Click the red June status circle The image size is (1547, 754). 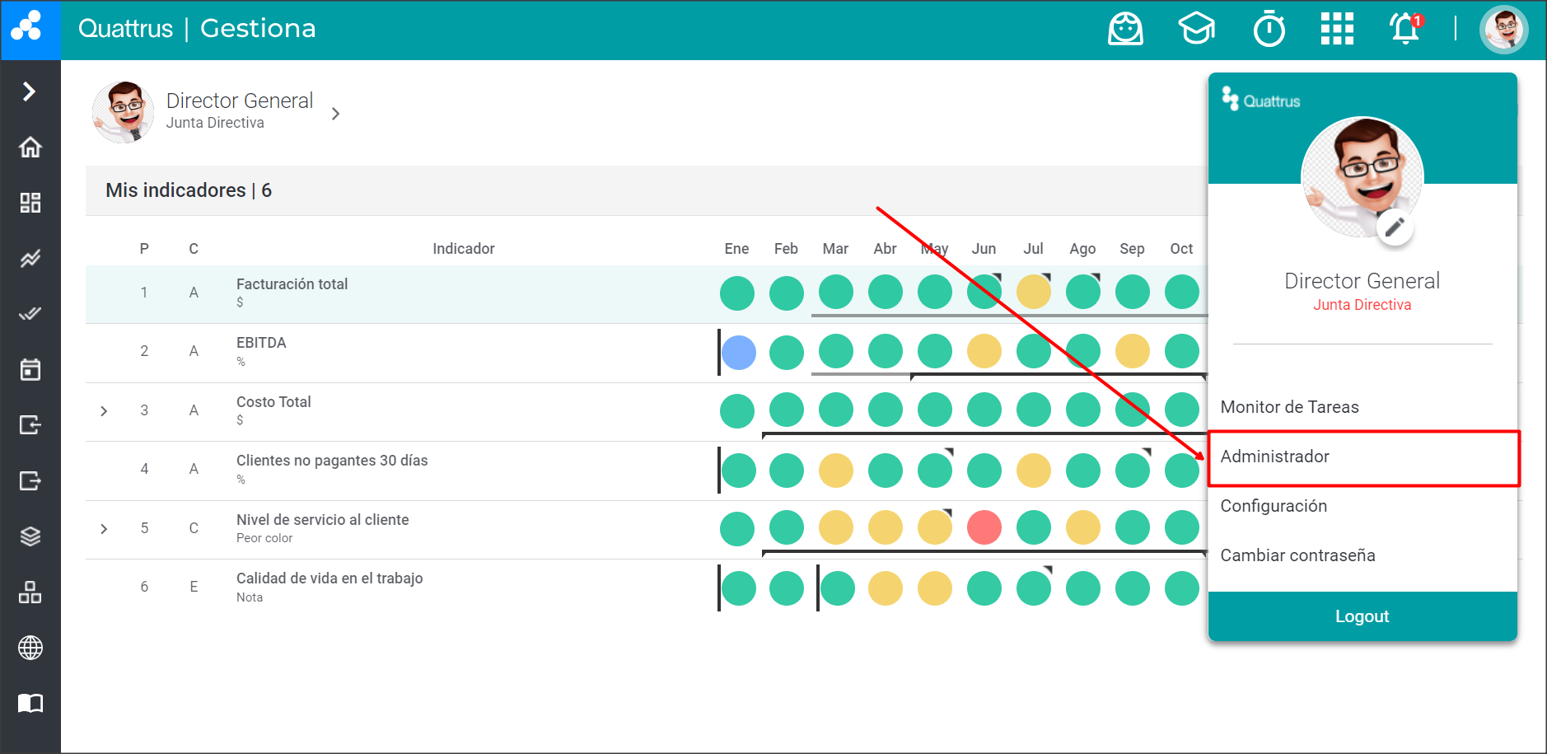click(984, 527)
